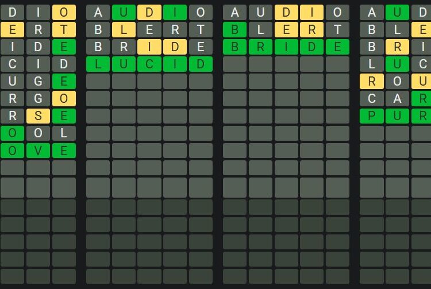The height and width of the screenshot is (289, 431).
Task: Select green U tile in second board's LUCID row
Action: [x=124, y=64]
